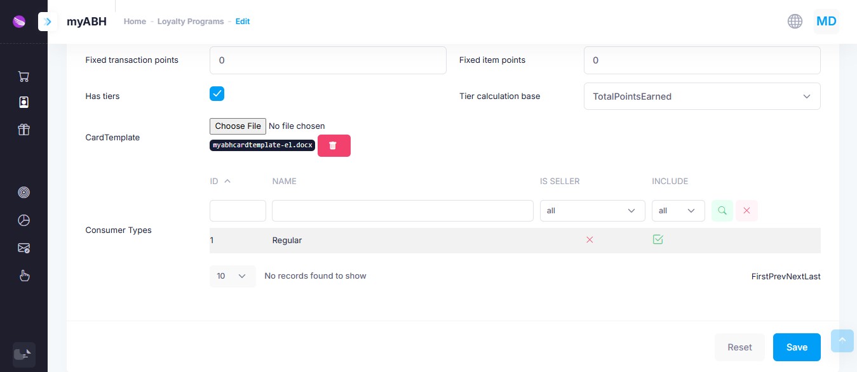
Task: Click the Reset button
Action: (x=739, y=347)
